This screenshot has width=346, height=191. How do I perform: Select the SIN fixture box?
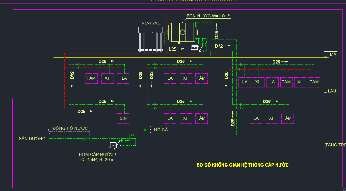123,118
